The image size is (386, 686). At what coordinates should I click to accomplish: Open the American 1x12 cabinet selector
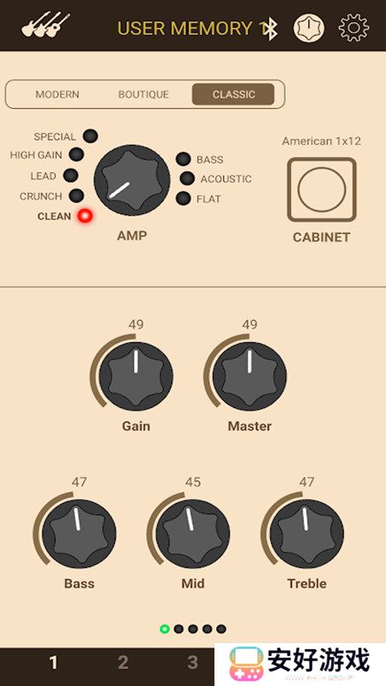coord(322,190)
